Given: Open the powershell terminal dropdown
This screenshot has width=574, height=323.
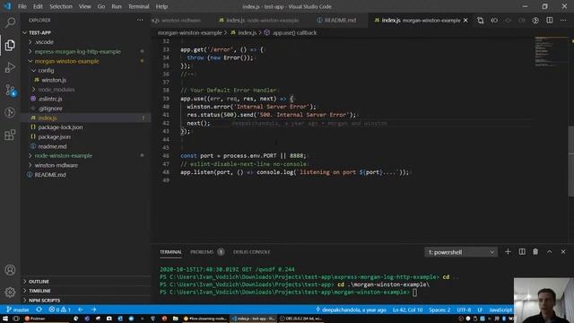Looking at the screenshot, I should (461, 252).
